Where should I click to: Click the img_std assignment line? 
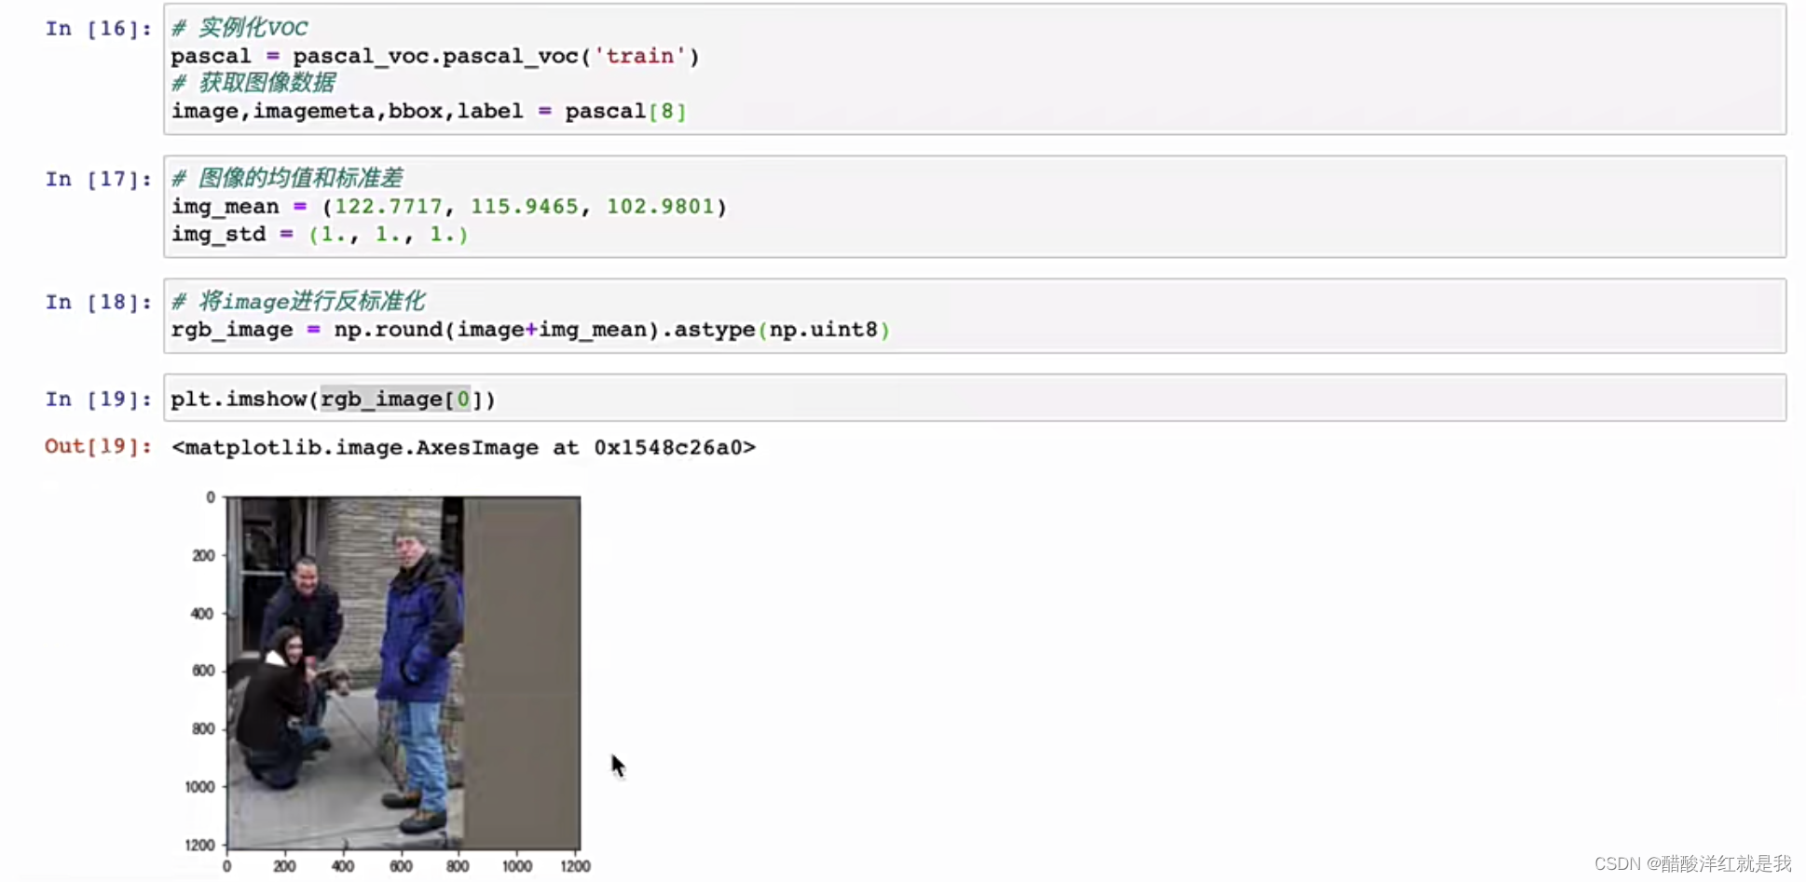pyautogui.click(x=320, y=235)
